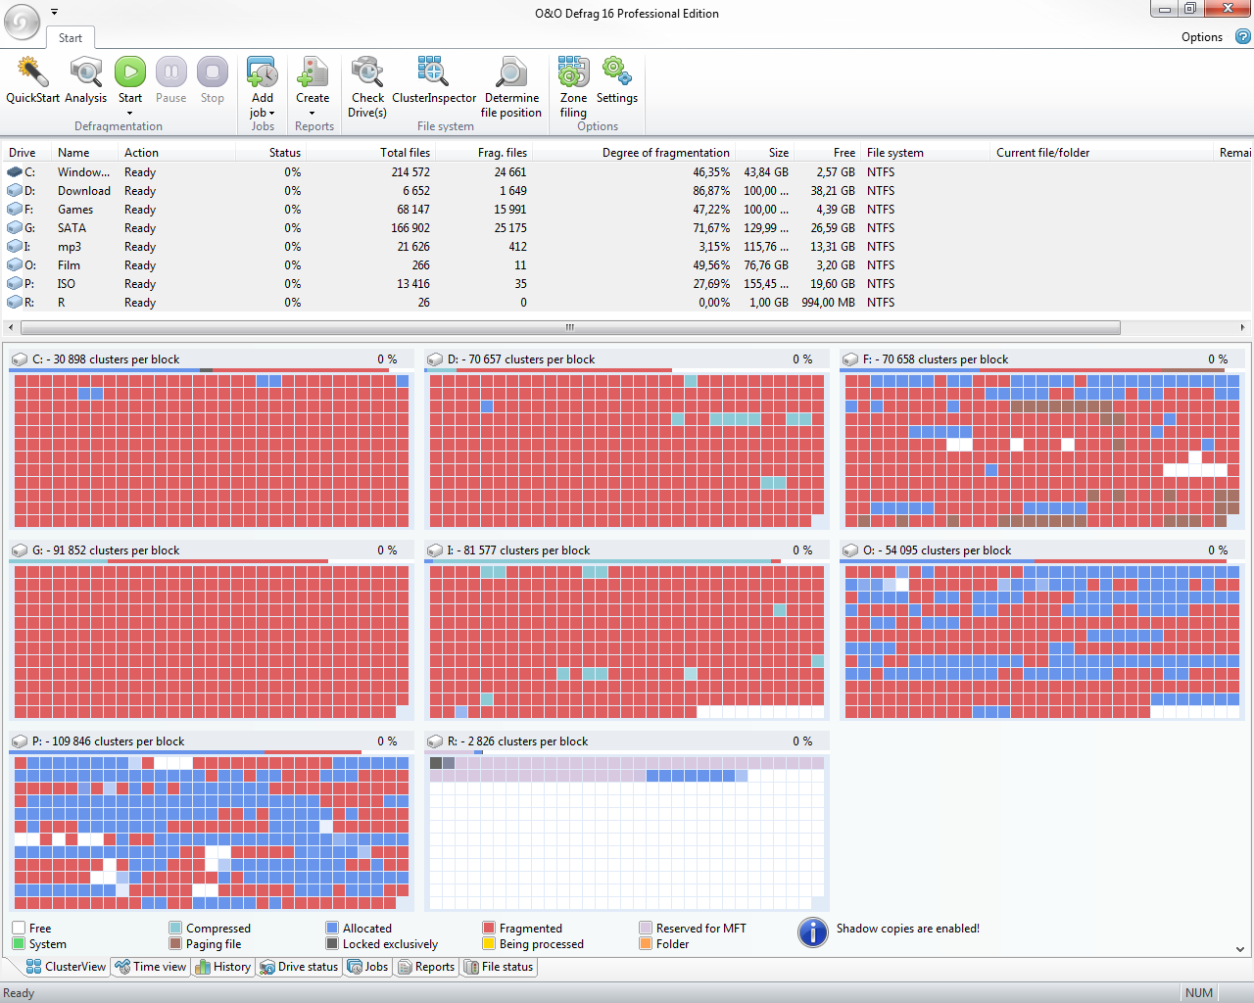Click the drive icon in the P: cluster panel header
The width and height of the screenshot is (1254, 1003).
click(20, 741)
